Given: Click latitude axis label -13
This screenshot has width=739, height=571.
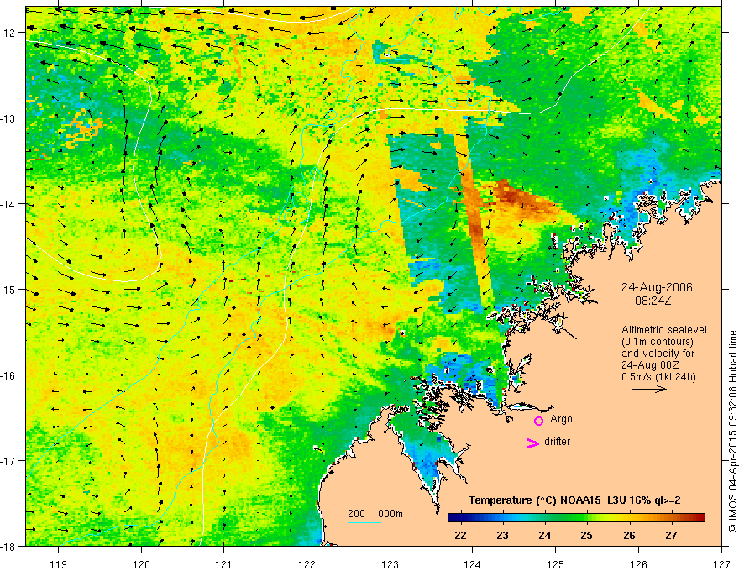Looking at the screenshot, I should [x=9, y=118].
